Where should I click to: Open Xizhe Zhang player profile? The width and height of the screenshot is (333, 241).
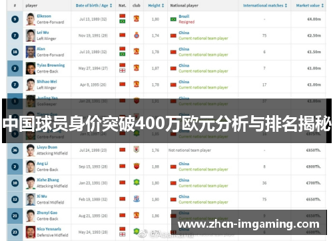click(48, 180)
